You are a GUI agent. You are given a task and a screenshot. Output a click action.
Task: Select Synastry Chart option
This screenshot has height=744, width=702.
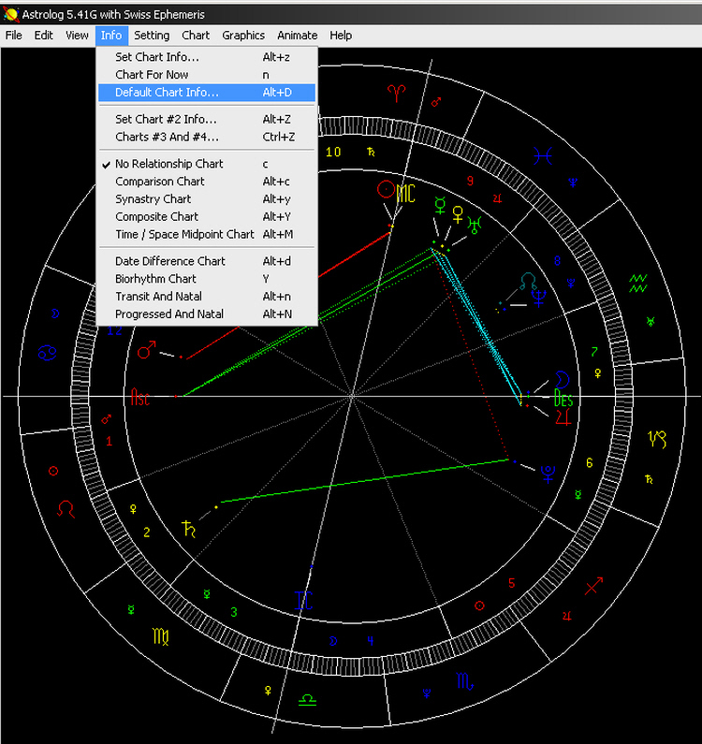tap(207, 199)
